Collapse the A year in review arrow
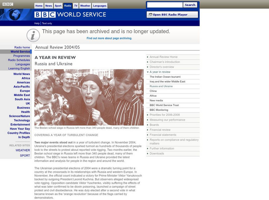Screen dimensions: 269x200 148,72
